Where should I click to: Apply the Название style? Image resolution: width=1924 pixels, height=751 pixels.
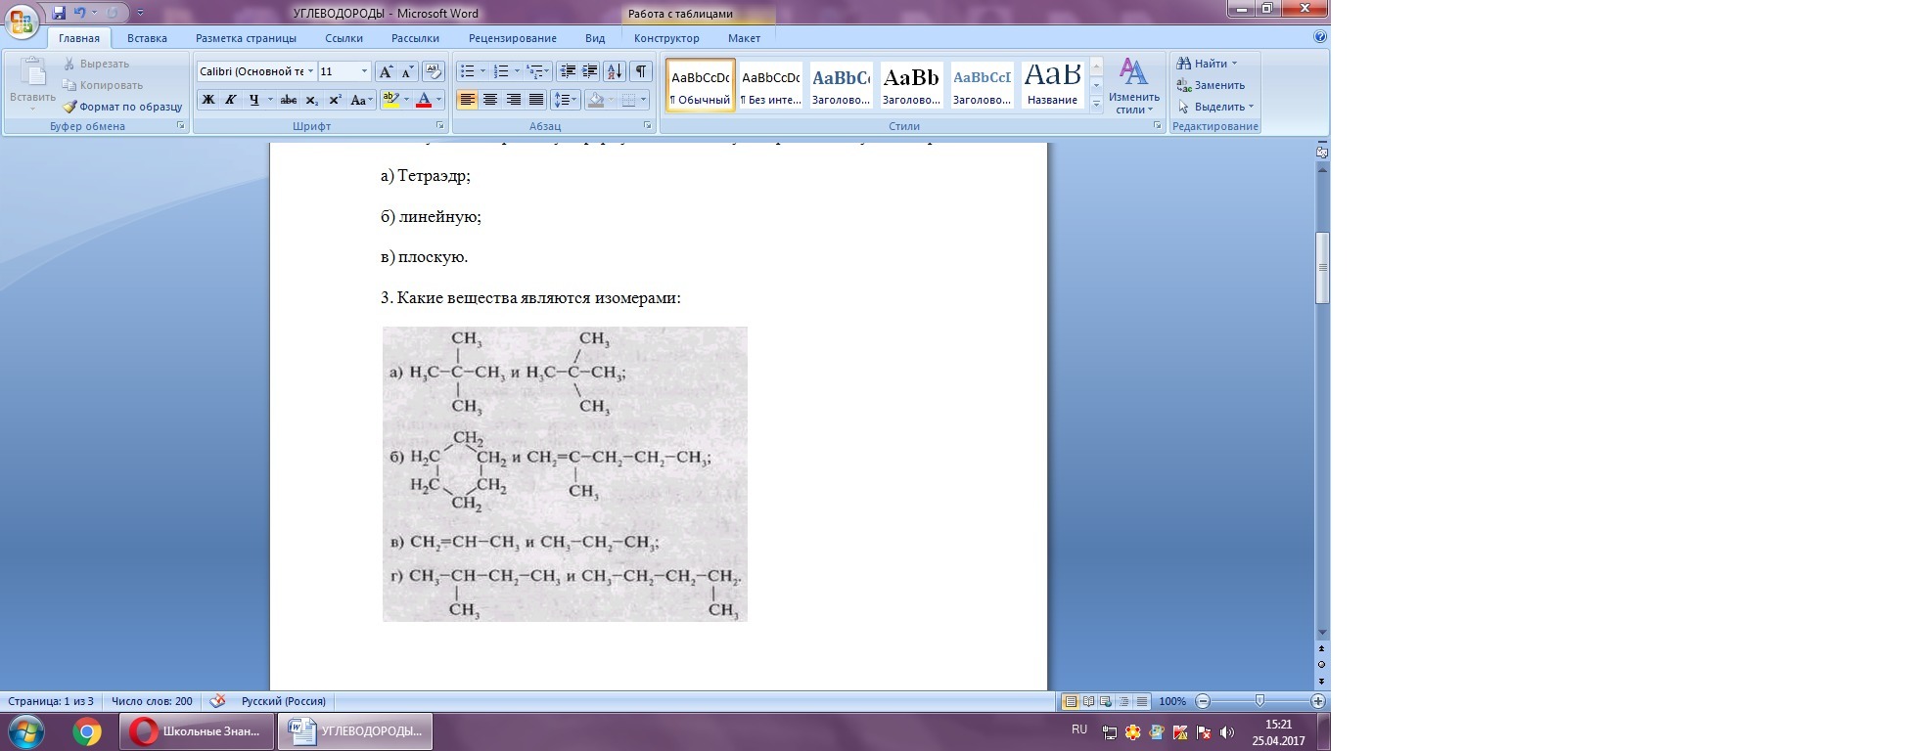(x=1053, y=85)
